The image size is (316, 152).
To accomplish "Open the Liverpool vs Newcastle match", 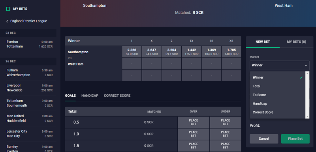I will click(29, 88).
